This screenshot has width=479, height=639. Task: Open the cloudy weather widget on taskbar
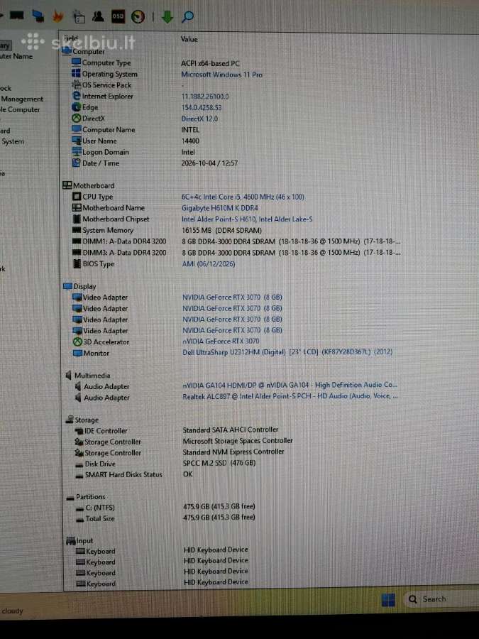pos(13,611)
